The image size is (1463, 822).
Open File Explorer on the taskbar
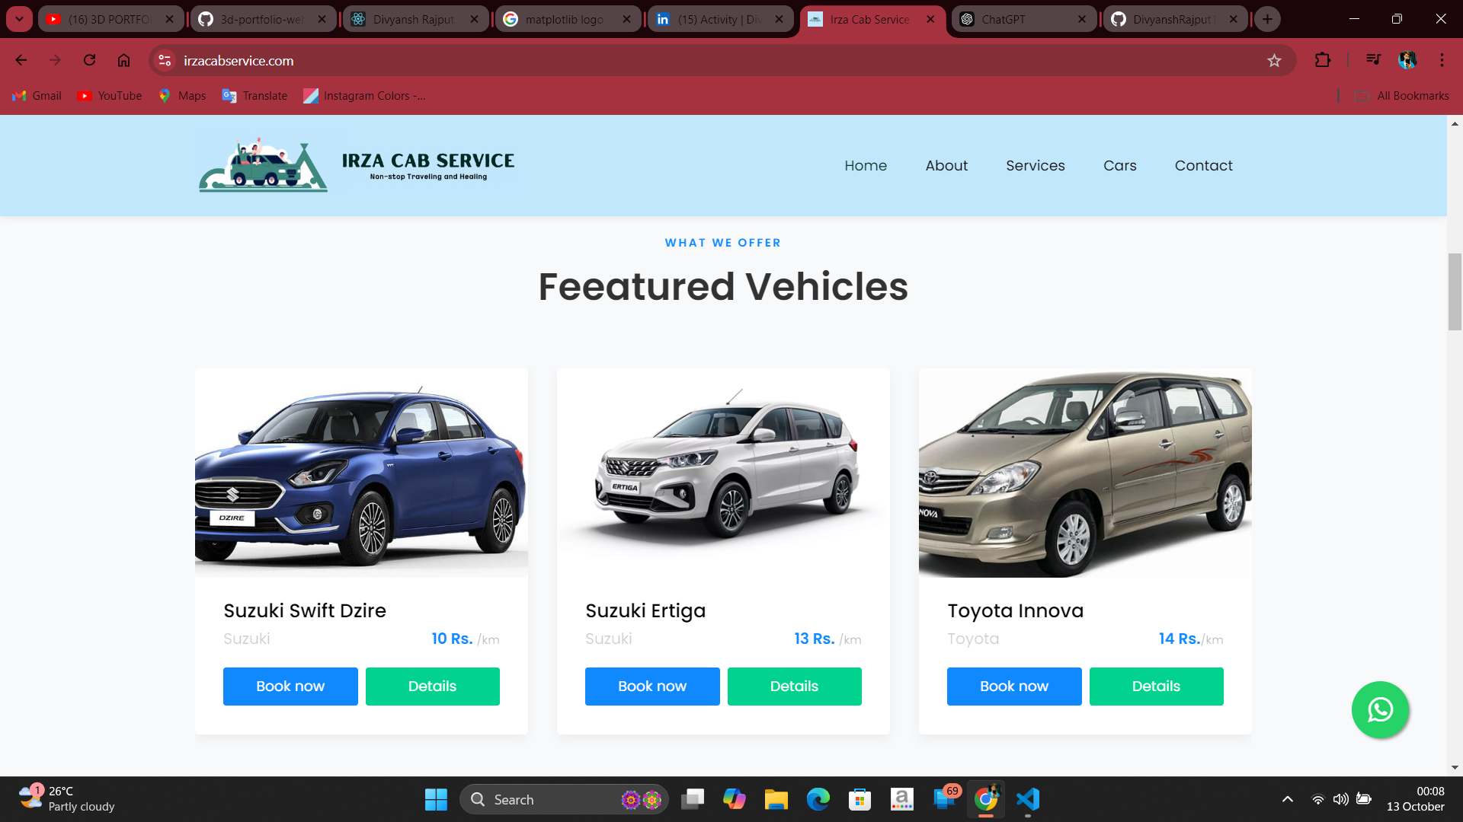(776, 799)
